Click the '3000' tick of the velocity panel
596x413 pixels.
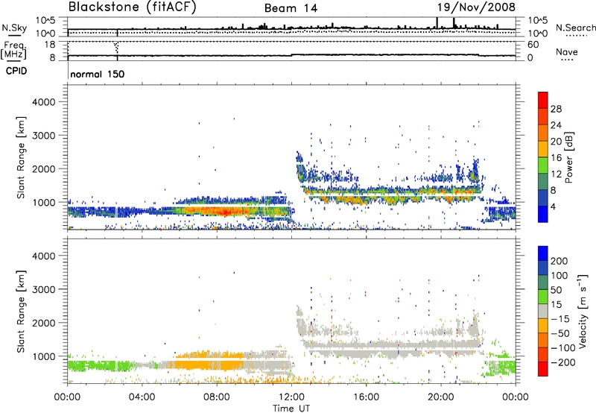pyautogui.click(x=44, y=289)
